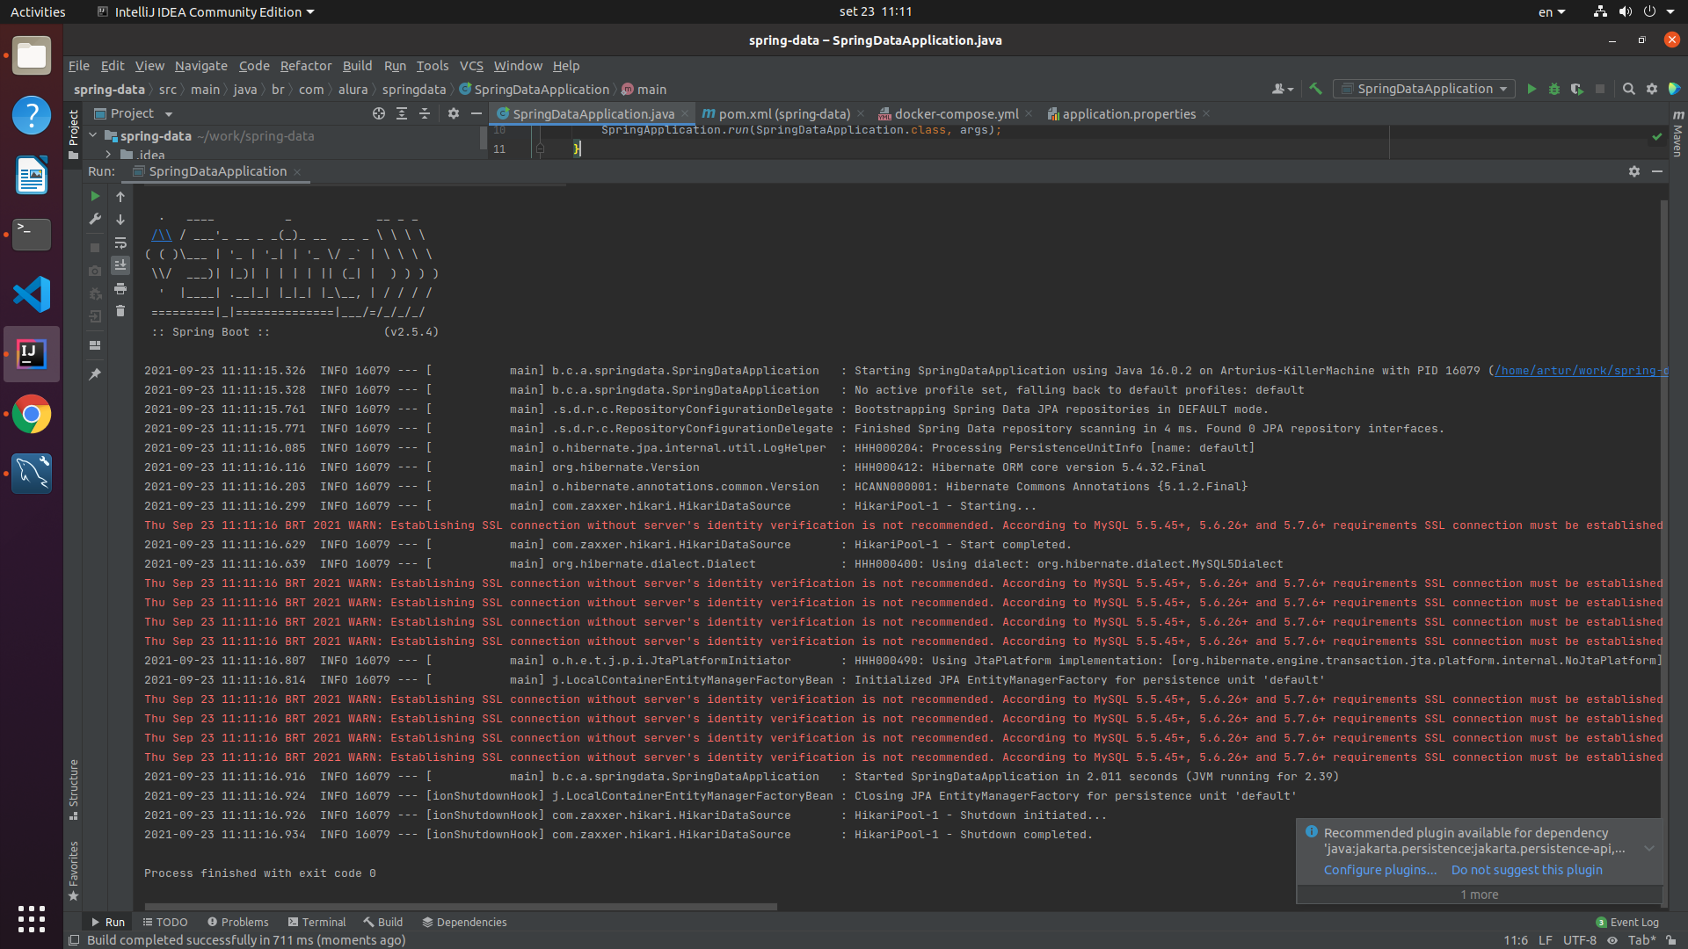The width and height of the screenshot is (1688, 949).
Task: Open the VCS menu
Action: (471, 66)
